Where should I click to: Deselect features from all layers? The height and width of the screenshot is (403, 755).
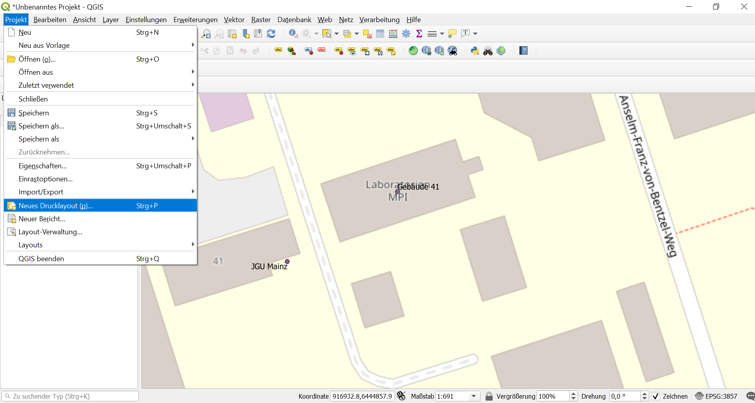point(367,34)
